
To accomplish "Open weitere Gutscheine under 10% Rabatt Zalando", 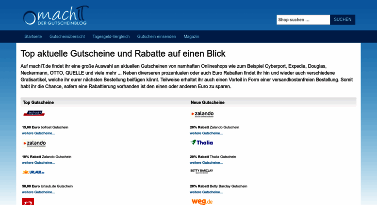I will (38, 163).
